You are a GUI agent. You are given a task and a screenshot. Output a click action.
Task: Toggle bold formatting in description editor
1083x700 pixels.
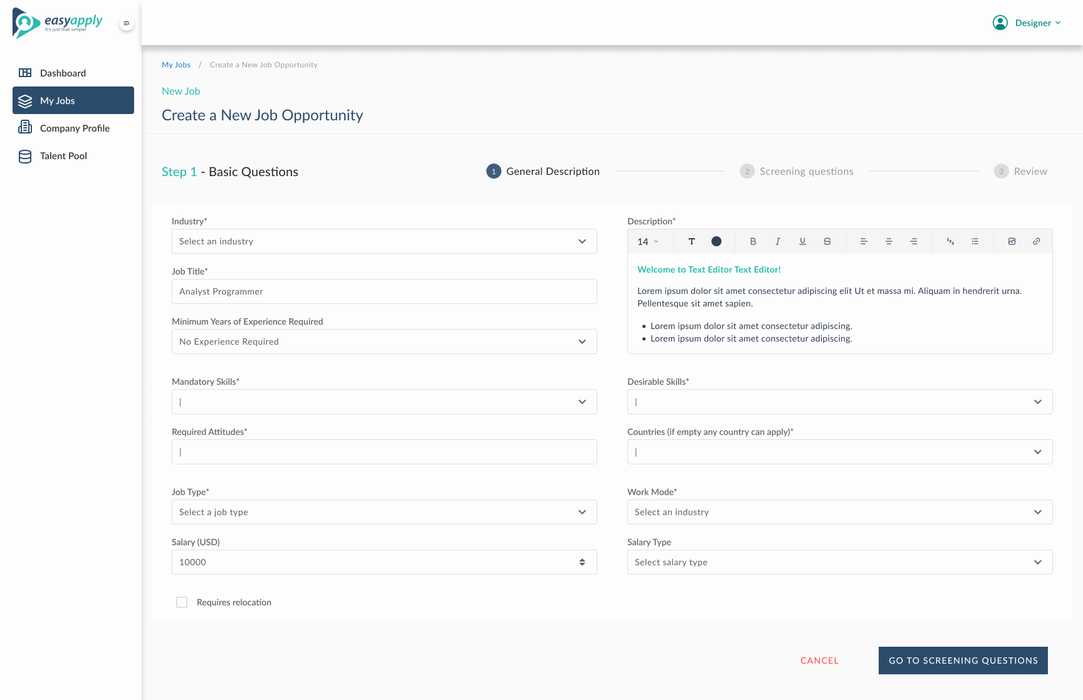coord(753,241)
